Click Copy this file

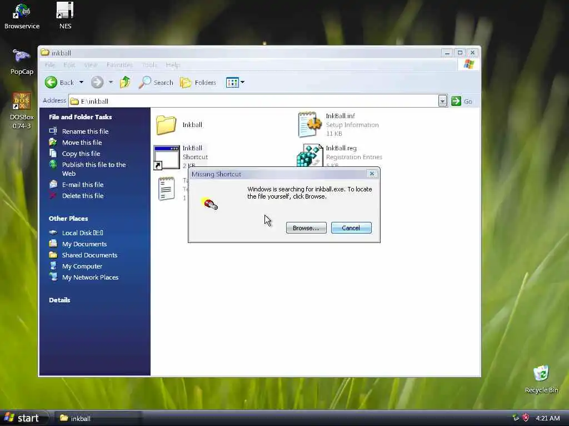tap(81, 154)
